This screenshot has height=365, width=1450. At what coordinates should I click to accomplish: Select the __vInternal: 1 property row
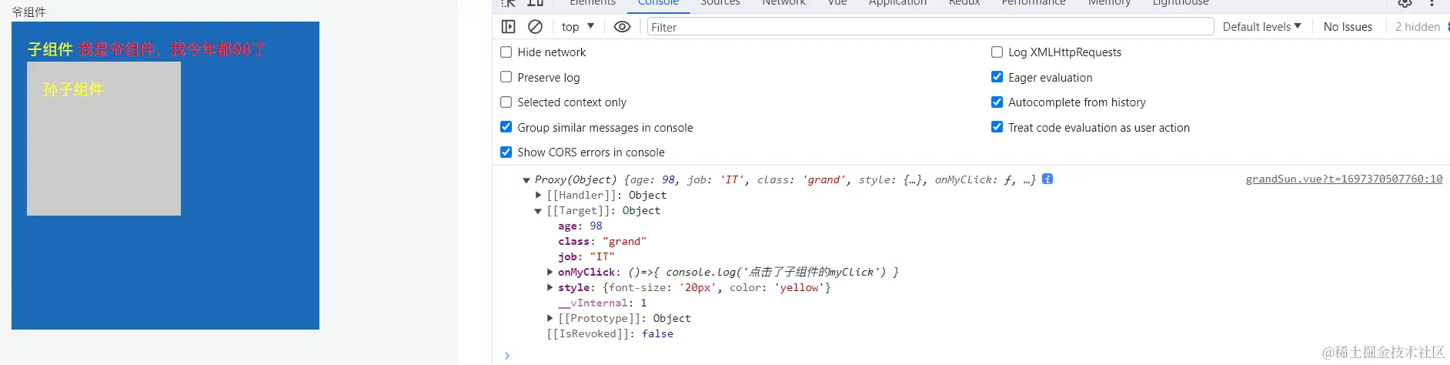(x=602, y=303)
